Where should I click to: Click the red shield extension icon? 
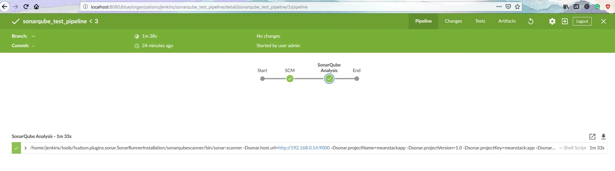coord(608,7)
